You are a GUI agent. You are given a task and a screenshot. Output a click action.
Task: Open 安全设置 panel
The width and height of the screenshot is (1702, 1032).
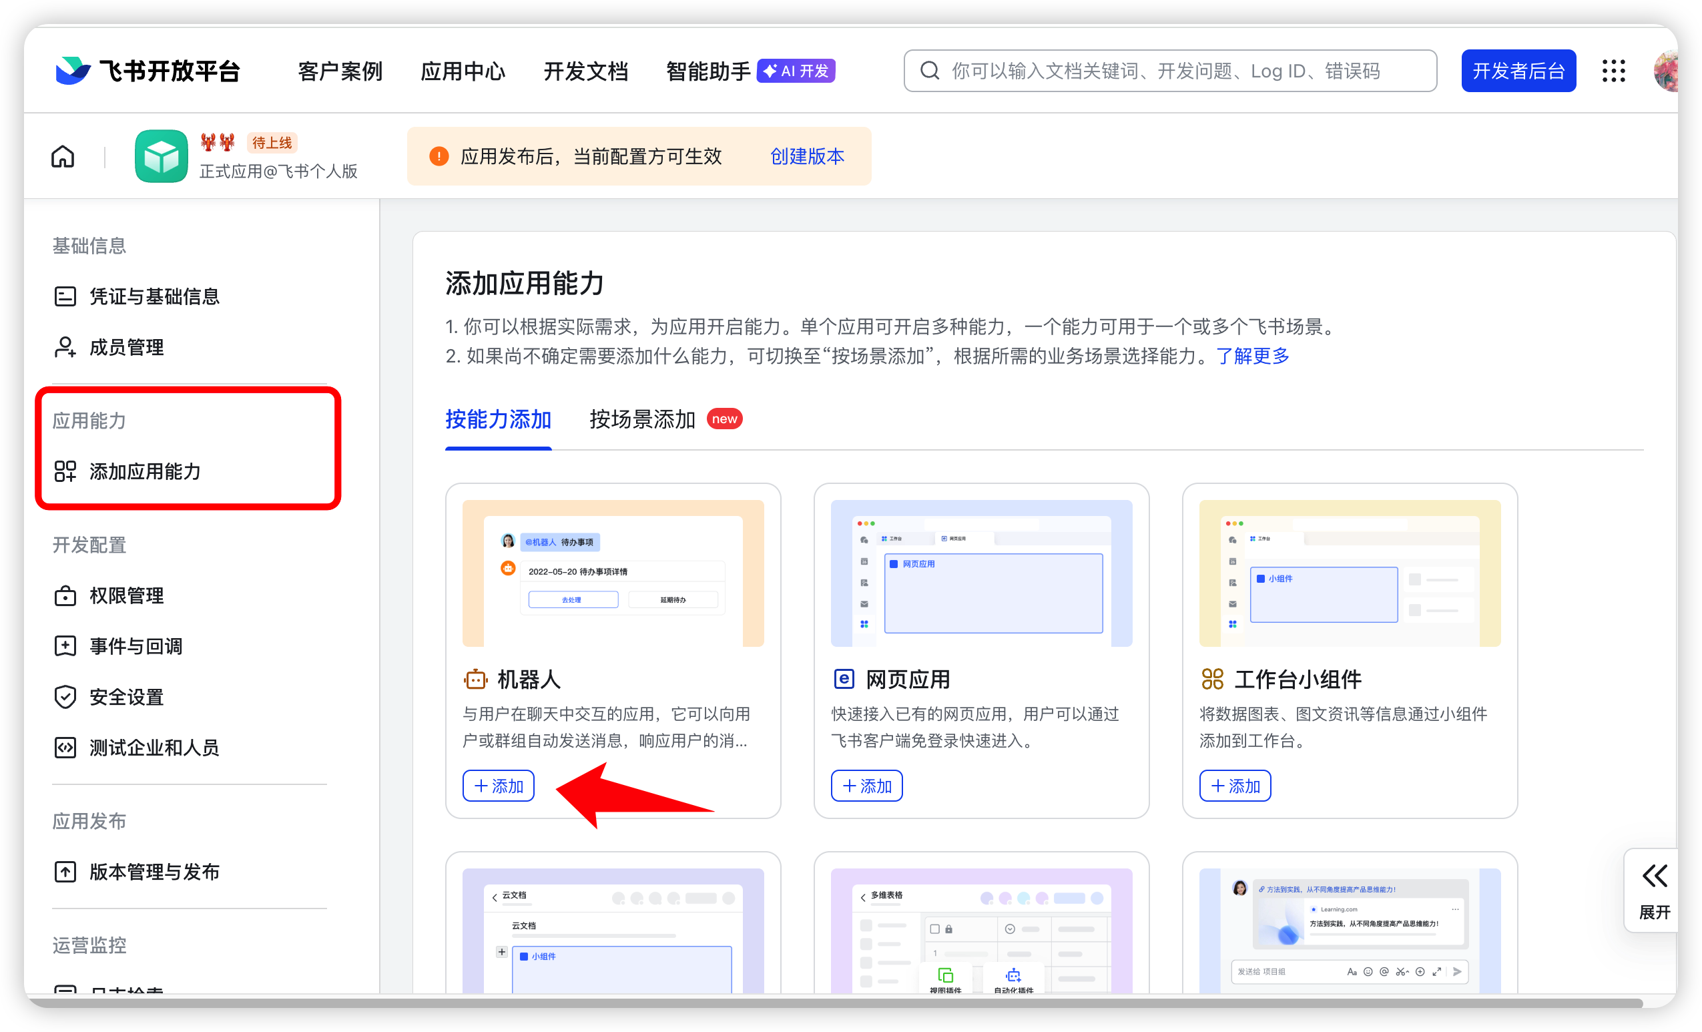pos(126,697)
